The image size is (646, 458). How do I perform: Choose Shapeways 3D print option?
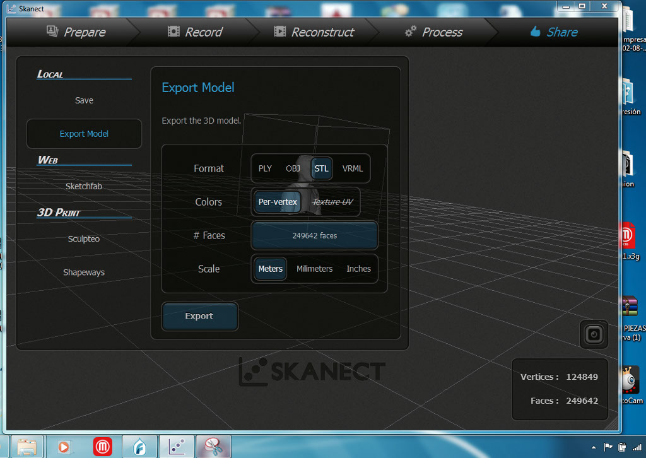(x=84, y=273)
